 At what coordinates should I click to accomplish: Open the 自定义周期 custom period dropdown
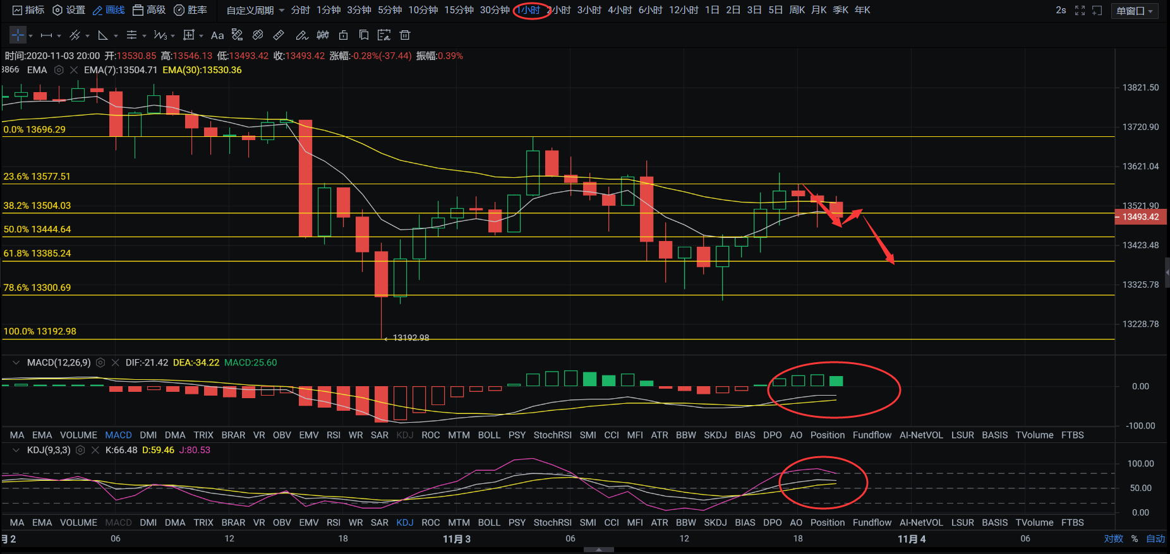(255, 10)
